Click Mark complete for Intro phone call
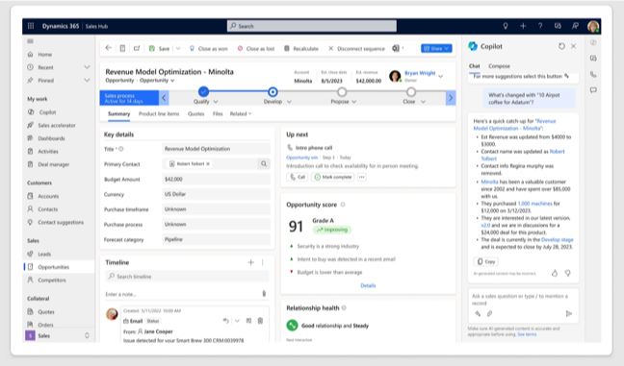 click(x=333, y=177)
